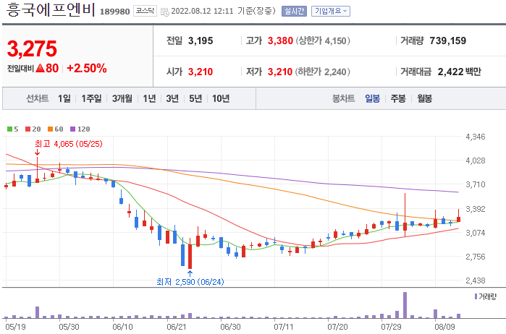
Task: Click the 하한가 2,240 lower limit text
Action: click(323, 72)
